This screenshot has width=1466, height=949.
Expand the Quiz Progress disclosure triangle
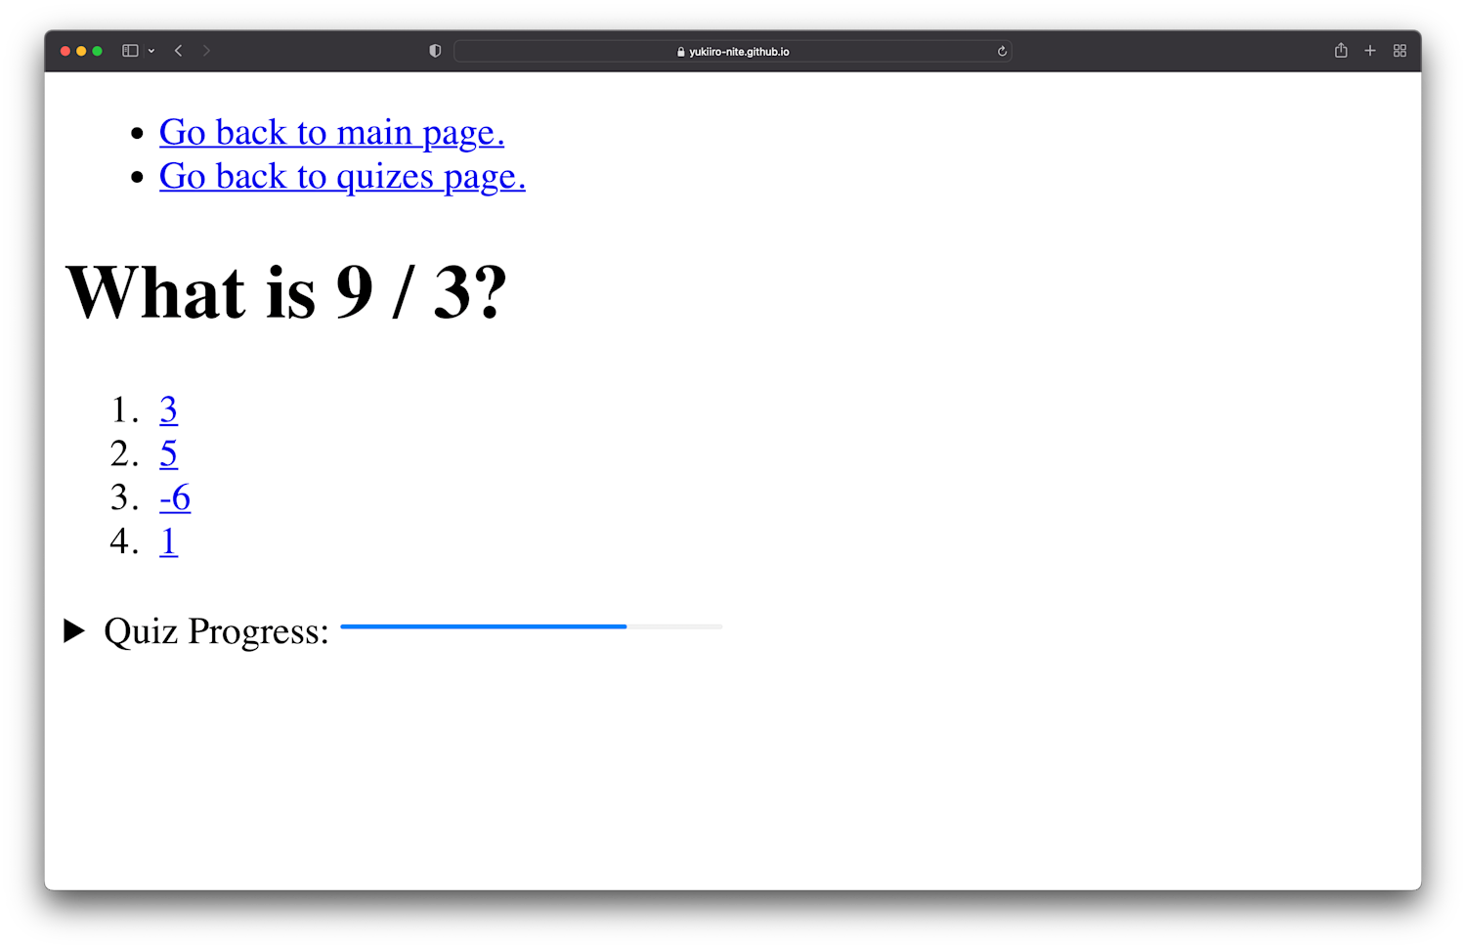(74, 630)
